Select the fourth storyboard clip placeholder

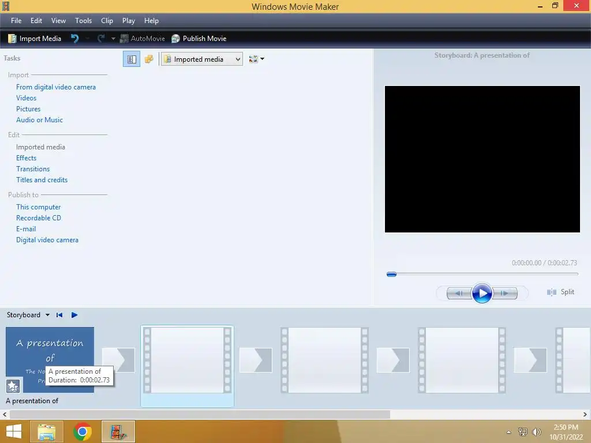pos(462,360)
